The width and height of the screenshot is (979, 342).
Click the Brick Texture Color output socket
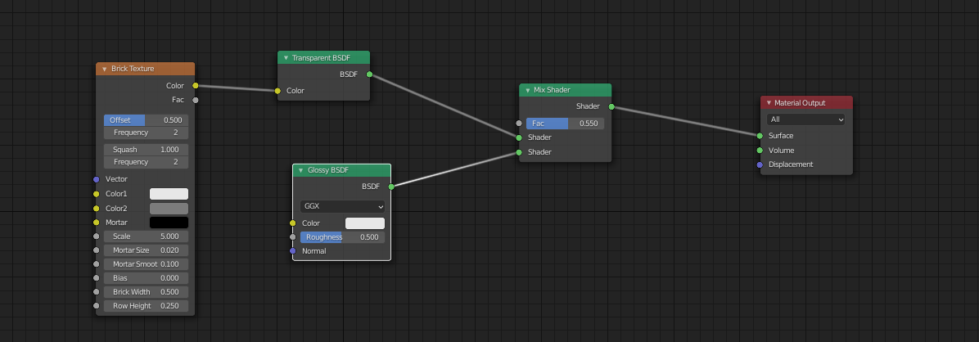tap(195, 85)
